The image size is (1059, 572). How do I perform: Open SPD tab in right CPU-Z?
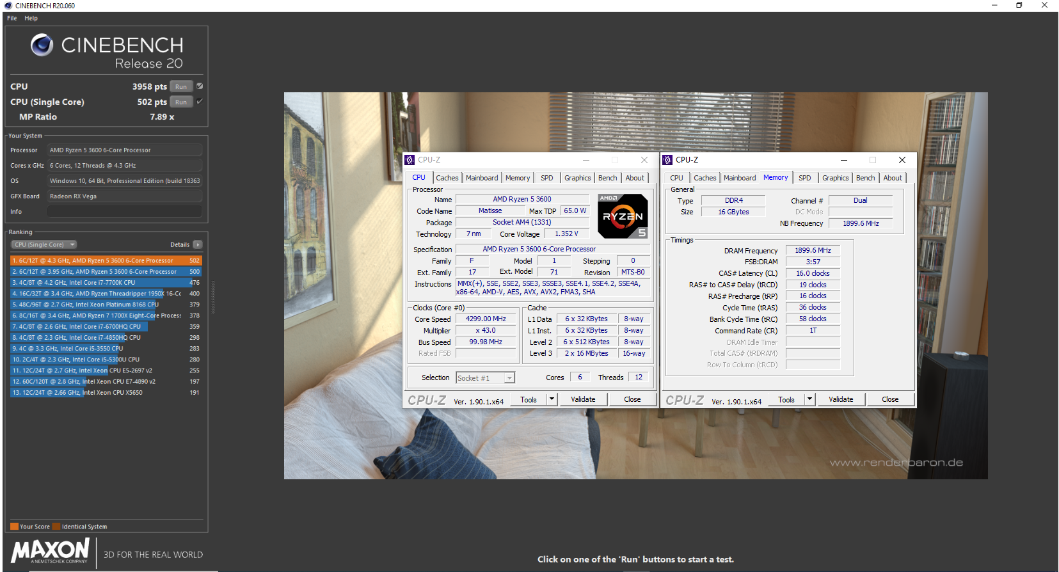(805, 178)
